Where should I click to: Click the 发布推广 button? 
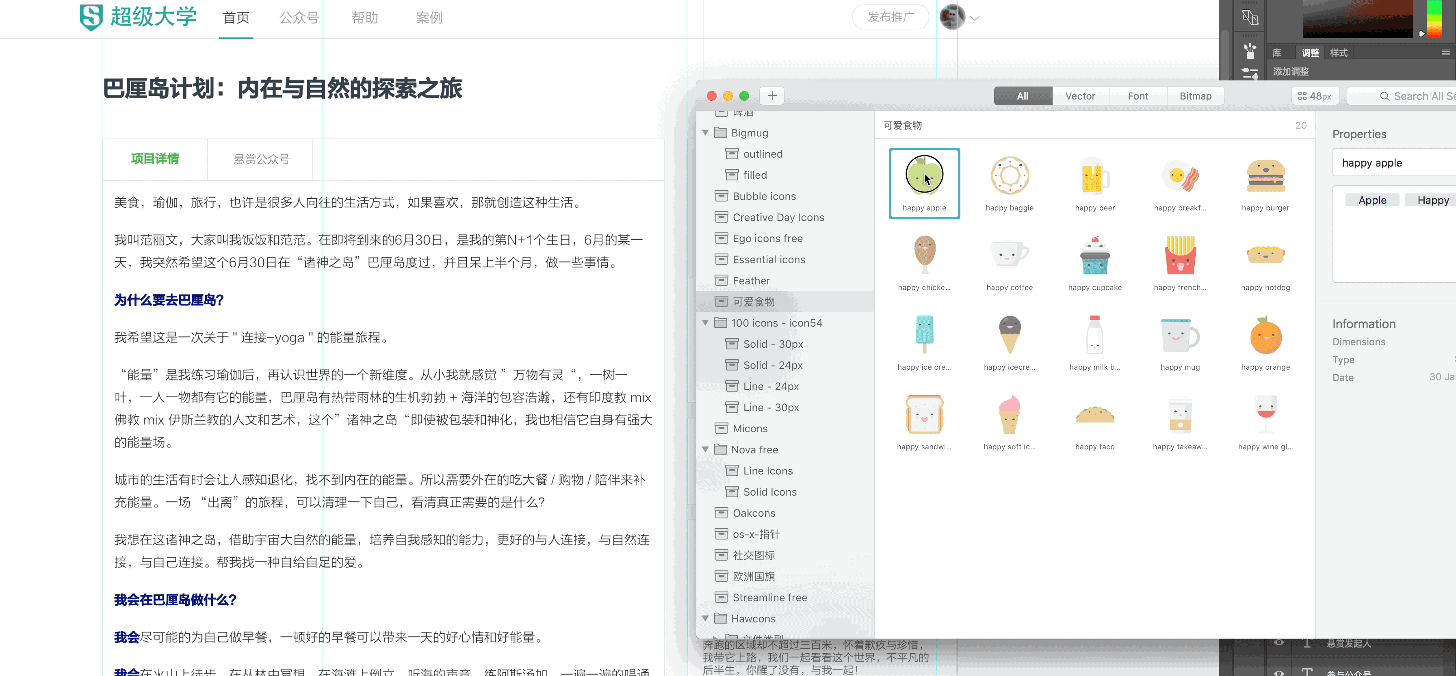coord(890,17)
